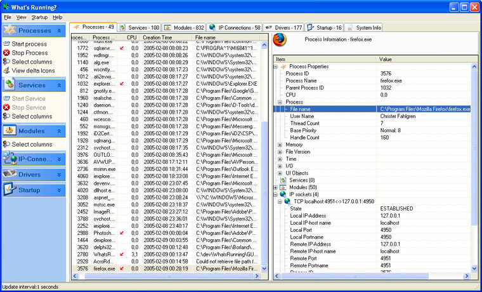Select the File name property row
This screenshot has height=292, width=482.
tap(372, 109)
